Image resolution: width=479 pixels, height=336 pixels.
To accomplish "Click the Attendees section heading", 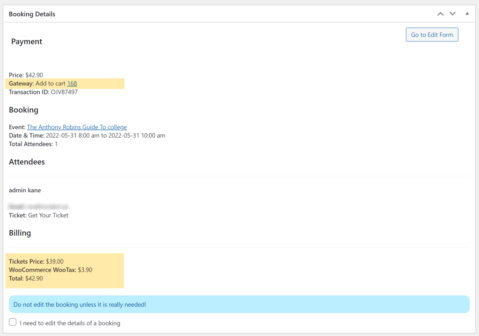I will [27, 162].
